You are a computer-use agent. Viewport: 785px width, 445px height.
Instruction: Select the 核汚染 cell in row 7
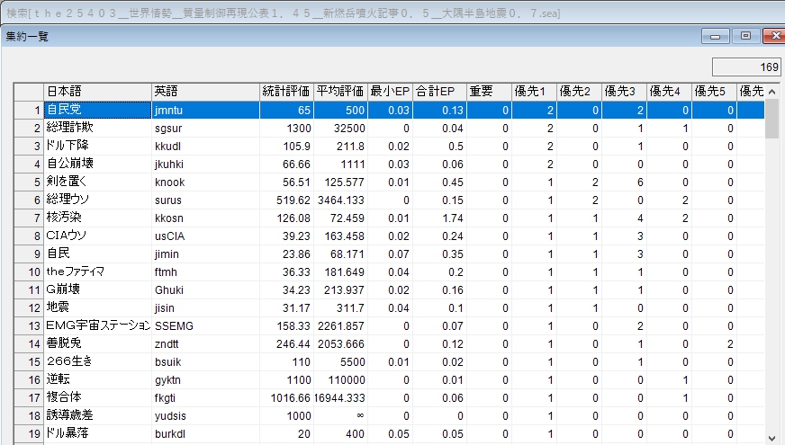tap(97, 218)
